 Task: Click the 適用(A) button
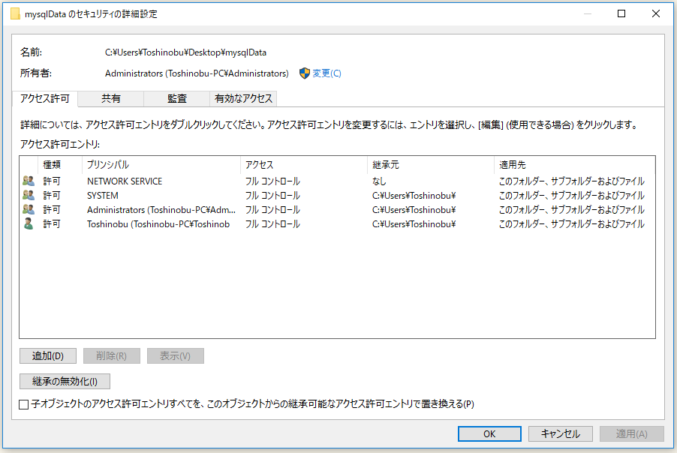pos(632,434)
